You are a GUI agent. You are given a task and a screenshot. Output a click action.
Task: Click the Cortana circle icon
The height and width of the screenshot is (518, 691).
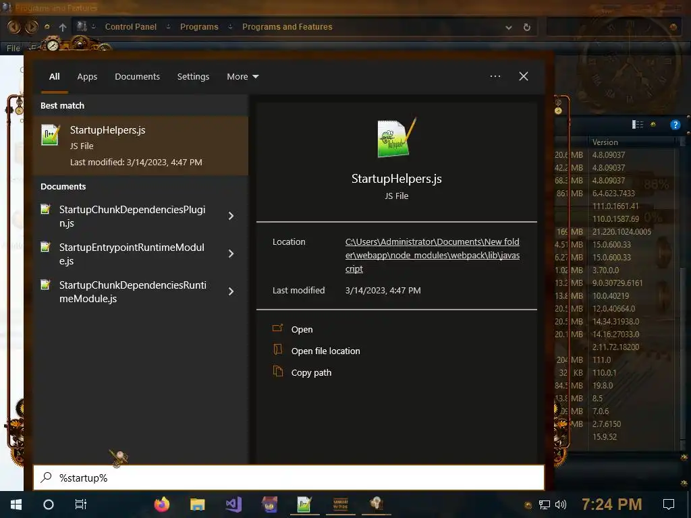49,505
